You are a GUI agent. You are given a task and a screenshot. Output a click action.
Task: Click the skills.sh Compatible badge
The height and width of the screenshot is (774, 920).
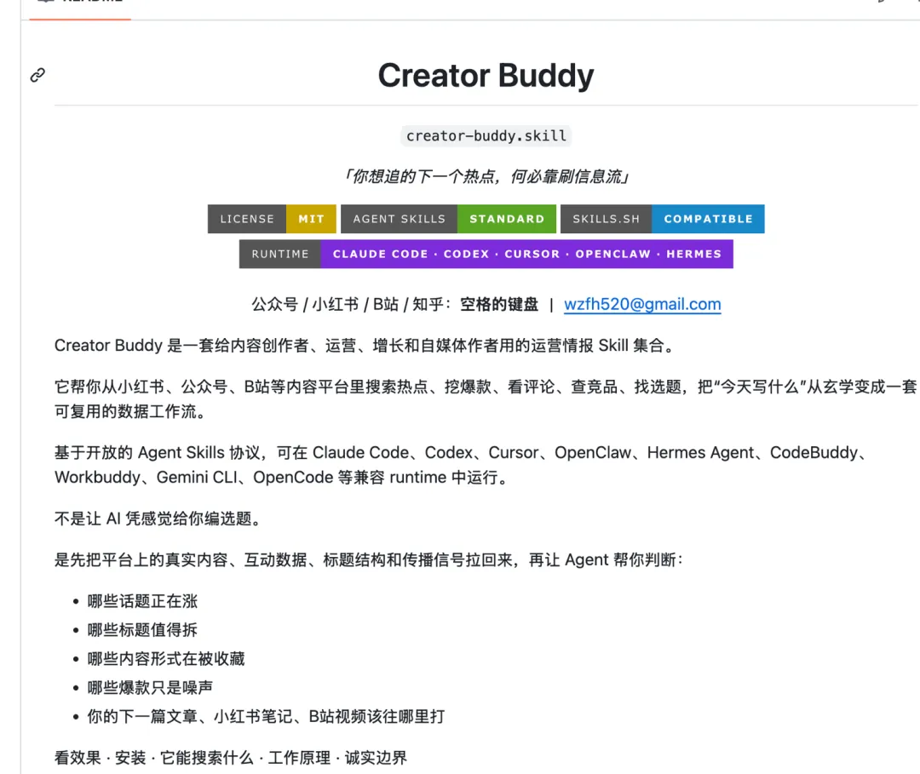pos(663,219)
